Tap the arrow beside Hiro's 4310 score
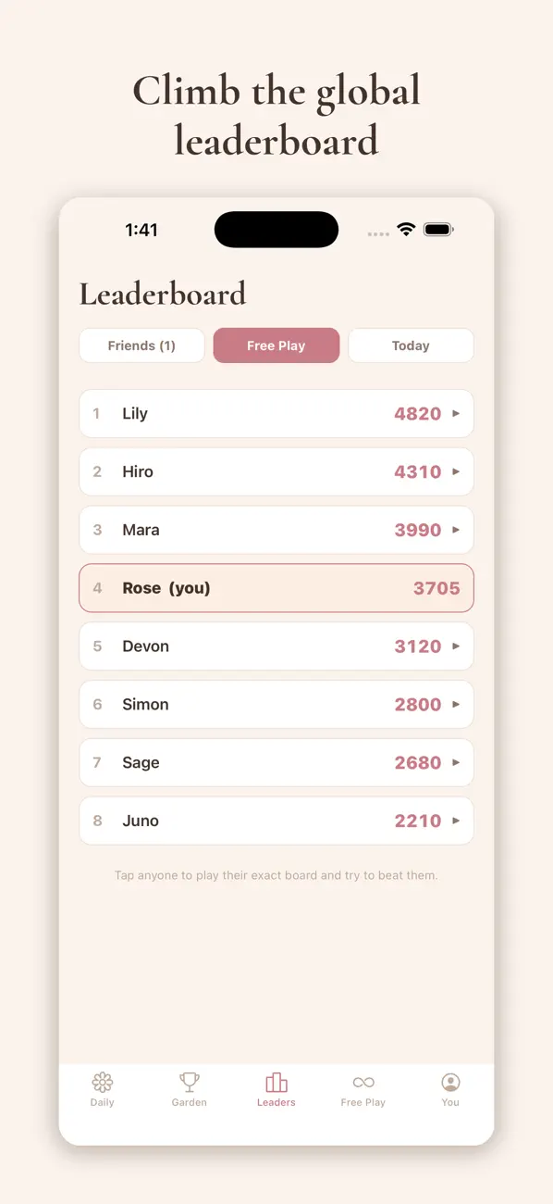The image size is (553, 1204). click(456, 471)
